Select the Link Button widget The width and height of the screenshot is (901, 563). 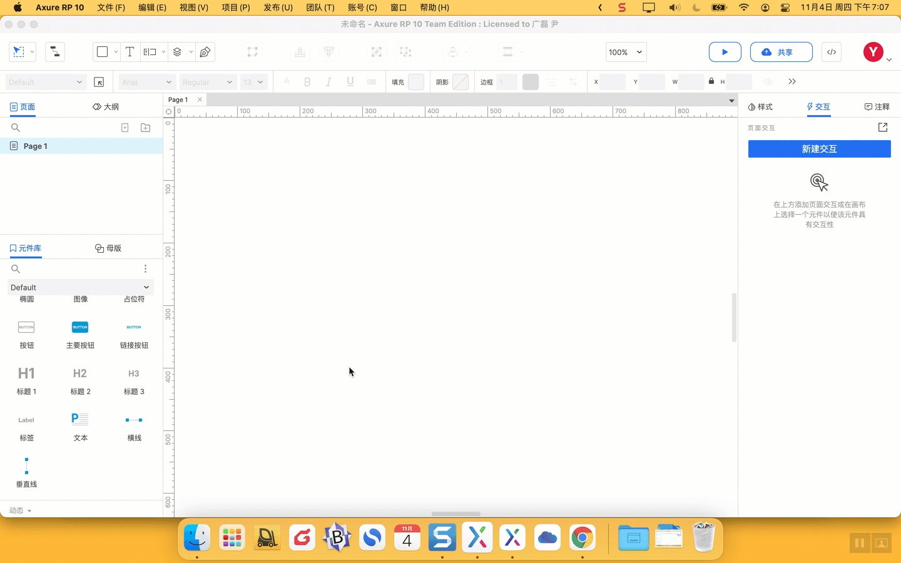click(134, 334)
